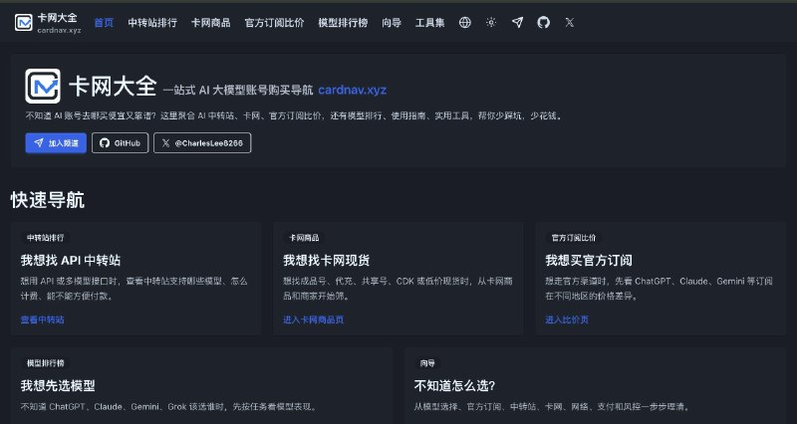The image size is (797, 424).
Task: Click the 不知道怎么选? card title
Action: [454, 386]
